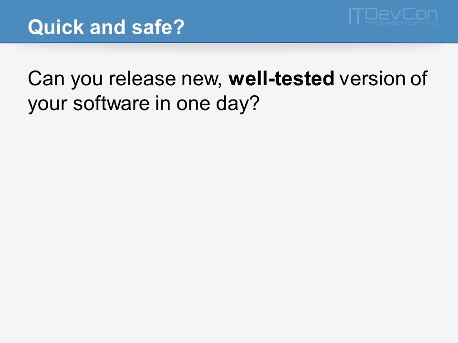Click the 'DevCon' part of the logo
This screenshot has height=343, width=458.
point(401,14)
